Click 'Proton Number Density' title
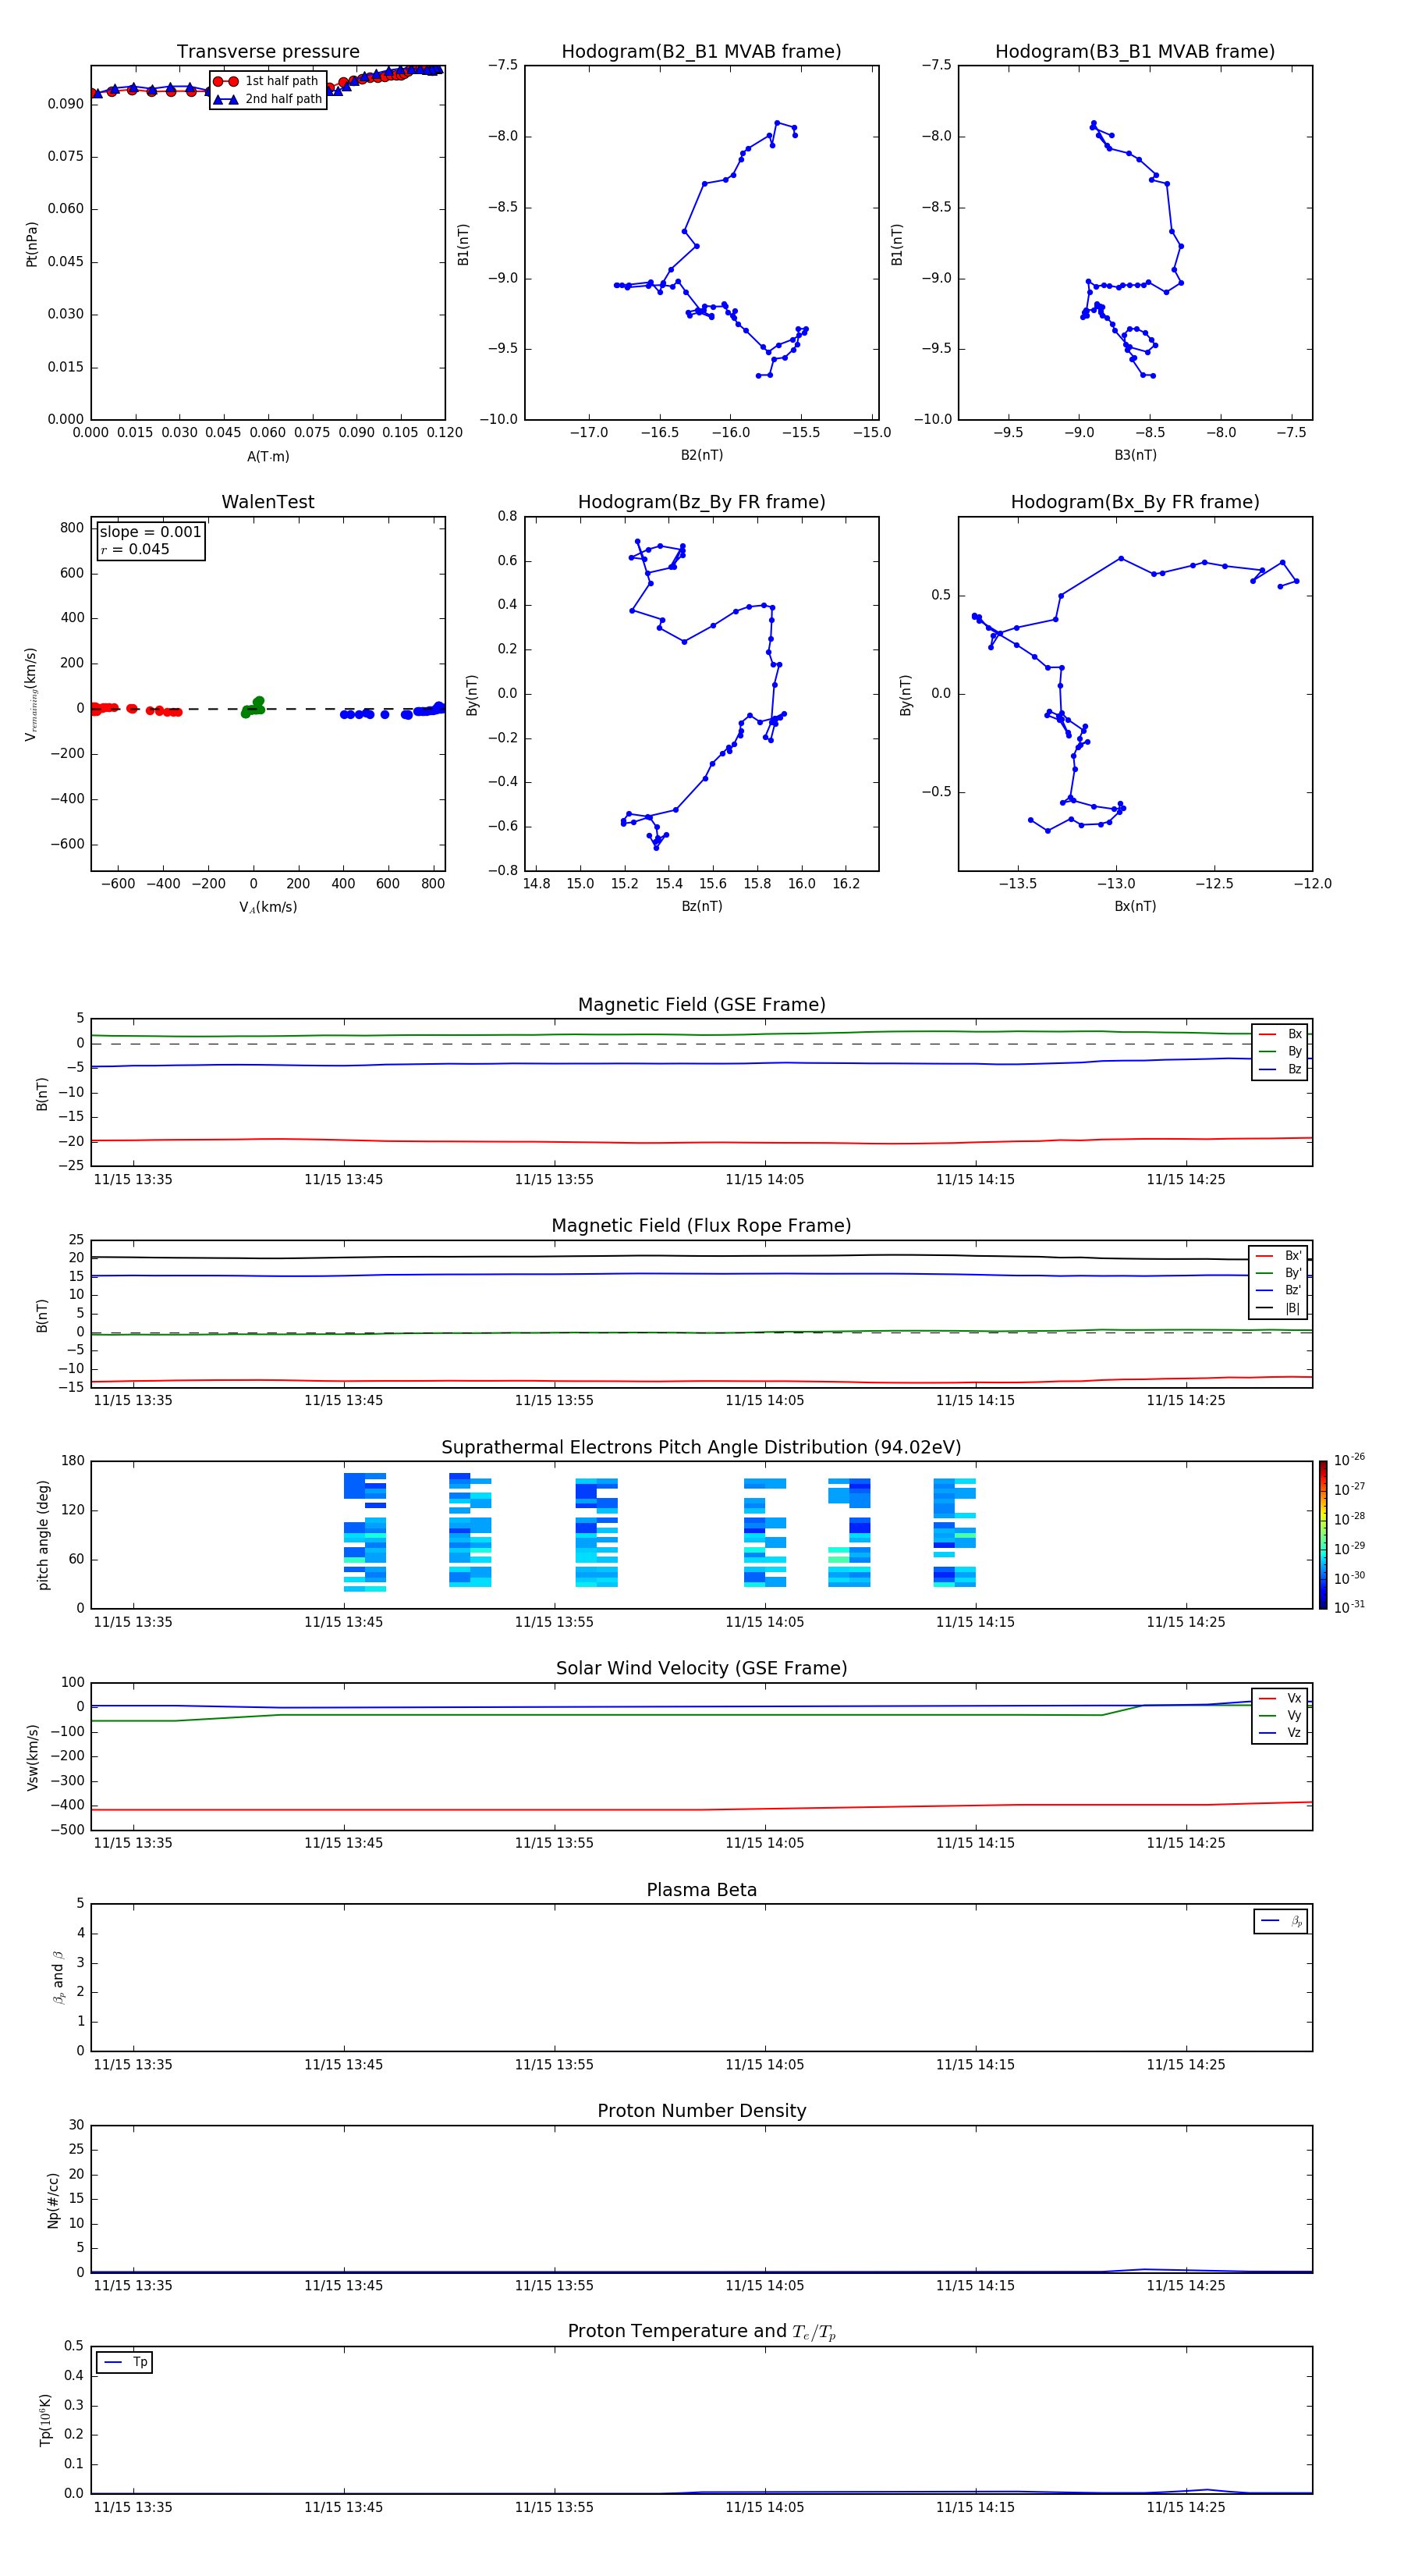This screenshot has width=1404, height=2576. click(701, 2111)
